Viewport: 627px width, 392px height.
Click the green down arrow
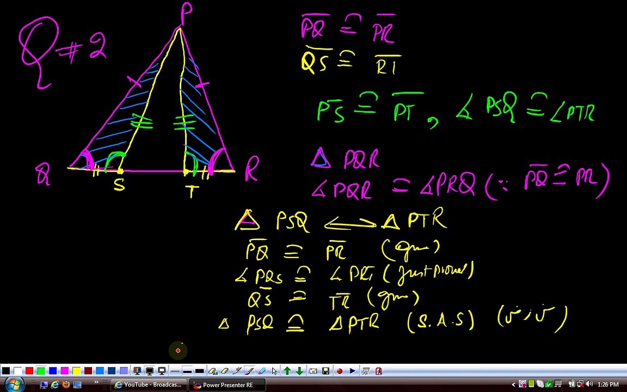tap(299, 371)
